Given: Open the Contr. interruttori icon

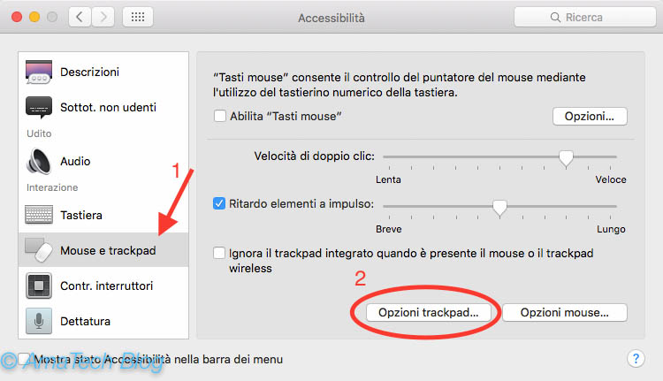Looking at the screenshot, I should point(39,286).
